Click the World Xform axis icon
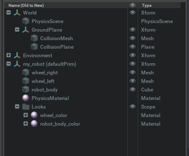The image size is (189, 156). point(17,12)
